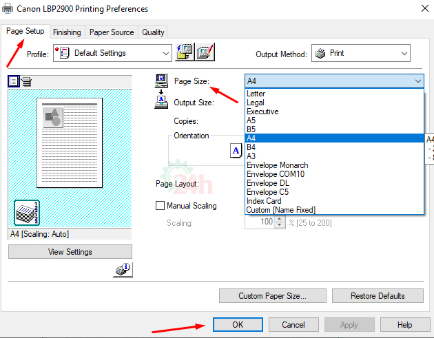The height and width of the screenshot is (338, 434).
Task: Choose Executive paper size
Action: coord(334,112)
